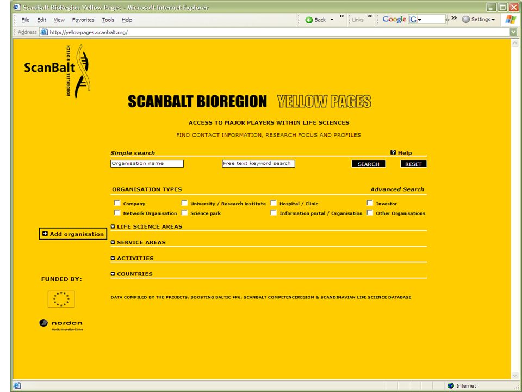Open the Help menu in the menu bar

[x=127, y=20]
